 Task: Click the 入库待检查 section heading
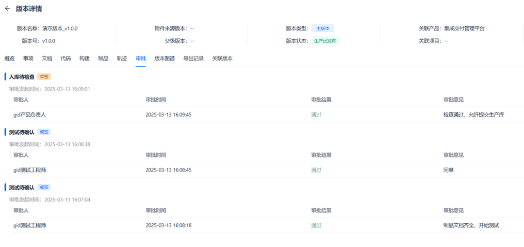[x=22, y=77]
